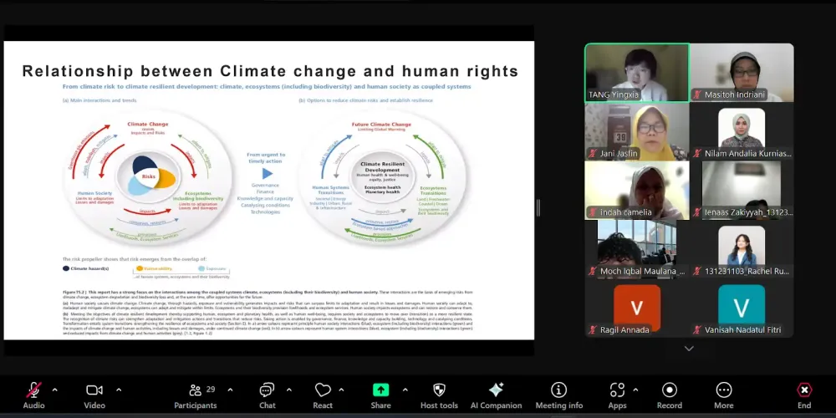Expand audio options arrow next to Audio

coord(55,390)
